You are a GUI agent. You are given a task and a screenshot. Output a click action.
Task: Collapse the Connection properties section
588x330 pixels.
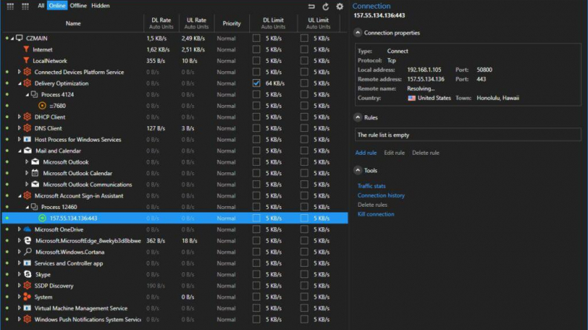pos(357,33)
